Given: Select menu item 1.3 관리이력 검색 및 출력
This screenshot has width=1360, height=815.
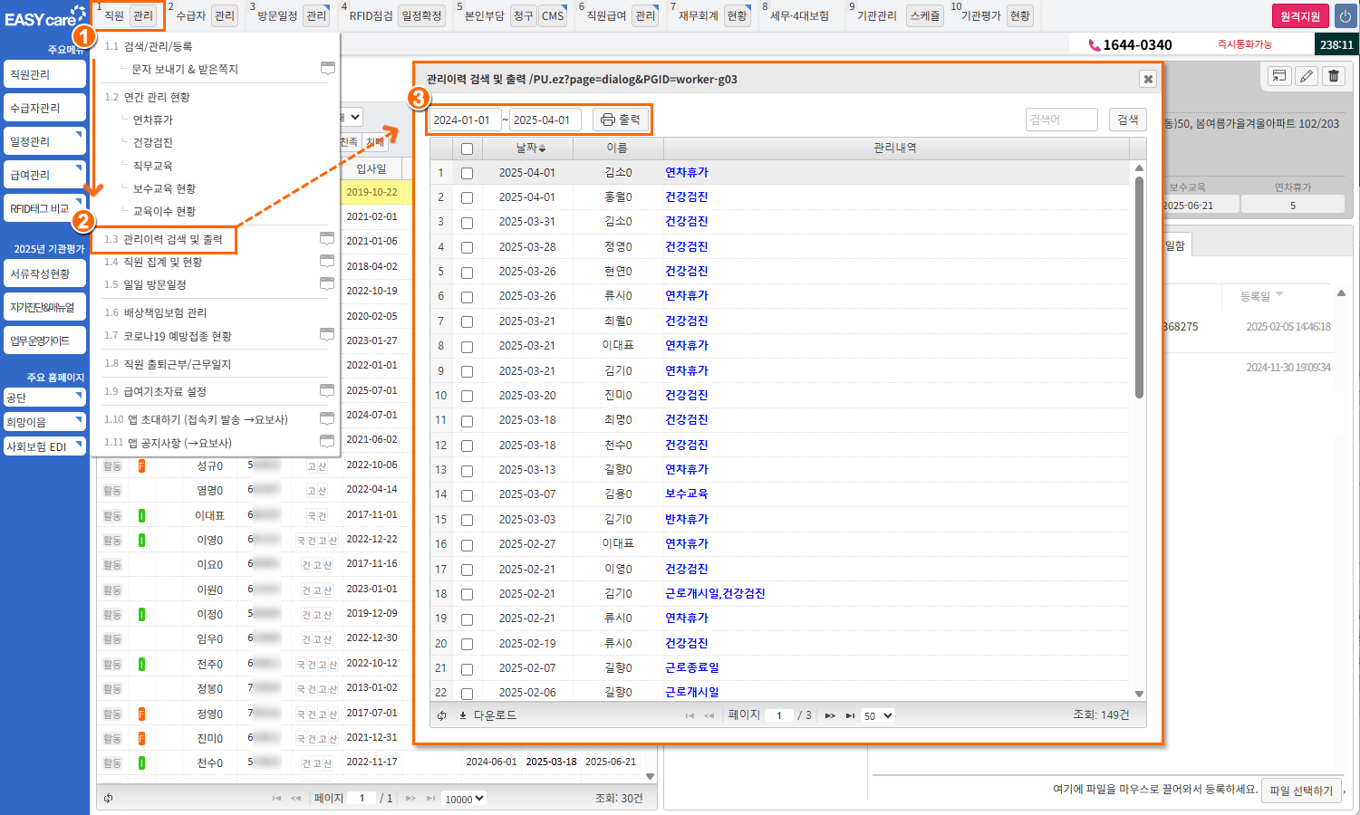Looking at the screenshot, I should (x=173, y=239).
